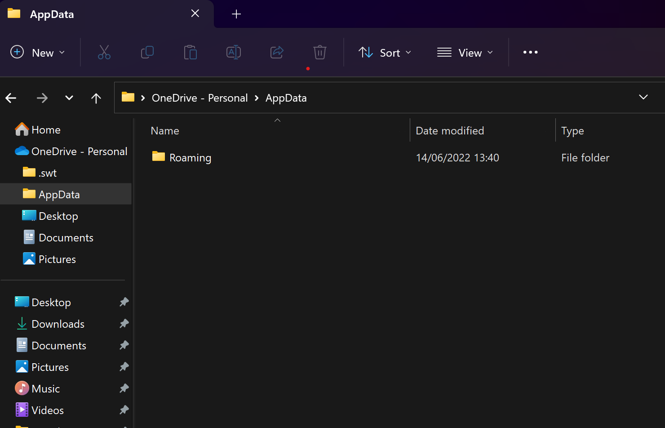This screenshot has width=665, height=428.
Task: Click the Delete trash can icon
Action: 320,53
